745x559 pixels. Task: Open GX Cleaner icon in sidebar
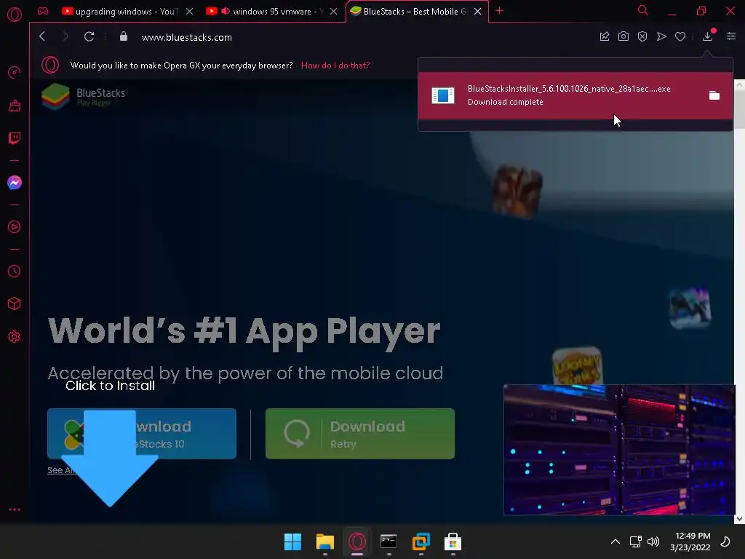pyautogui.click(x=15, y=105)
